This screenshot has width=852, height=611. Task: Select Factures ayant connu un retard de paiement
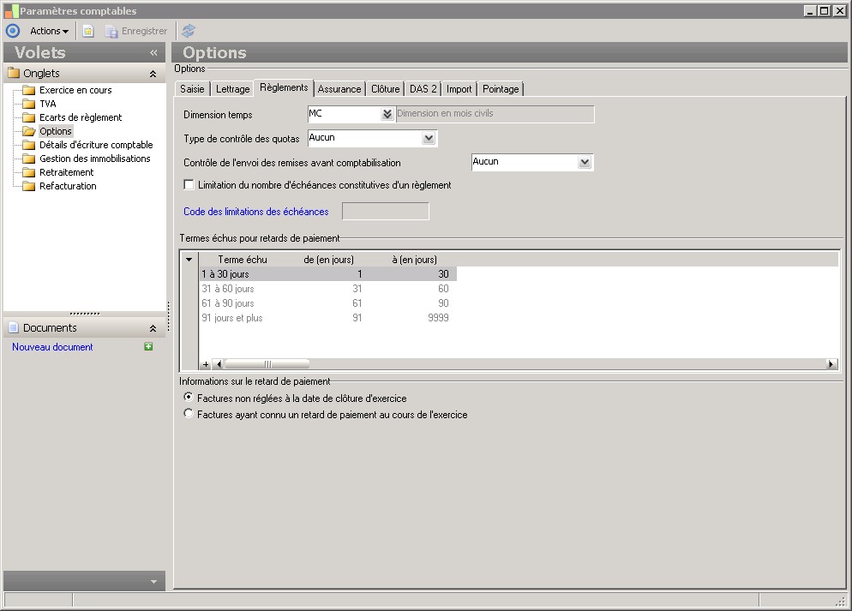189,415
